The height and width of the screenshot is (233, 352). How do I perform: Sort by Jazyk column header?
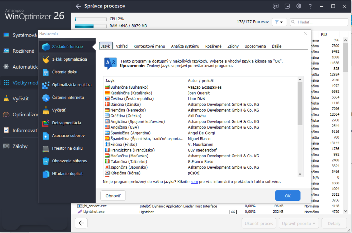pyautogui.click(x=145, y=81)
